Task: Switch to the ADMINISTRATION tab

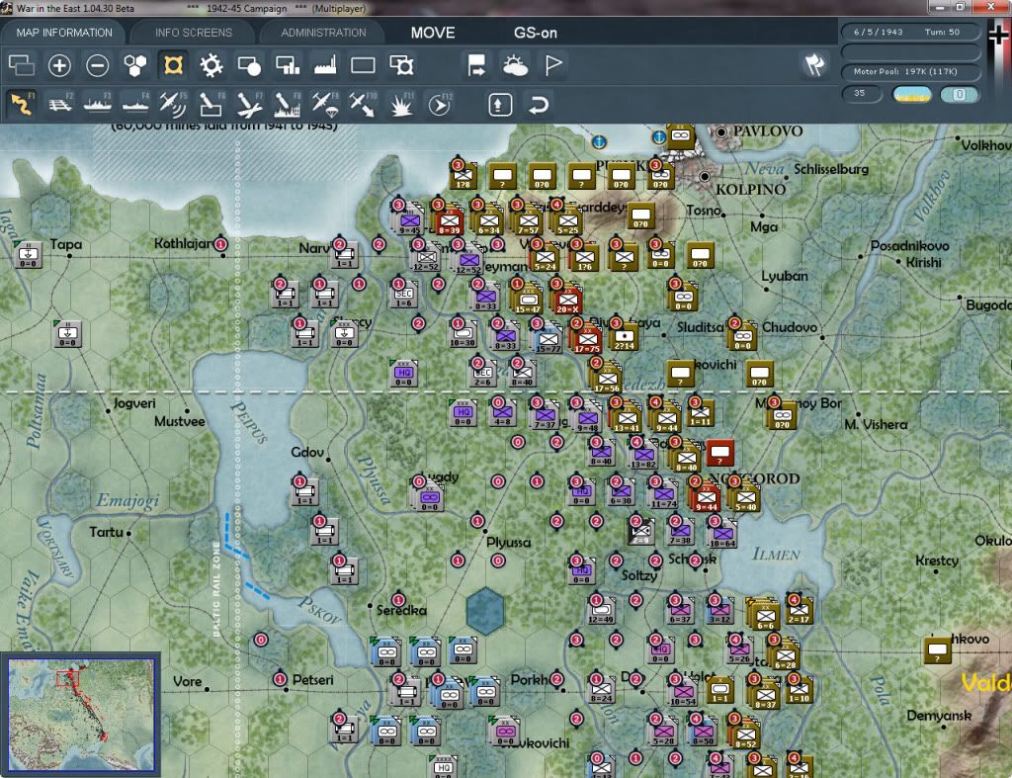Action: pos(323,33)
